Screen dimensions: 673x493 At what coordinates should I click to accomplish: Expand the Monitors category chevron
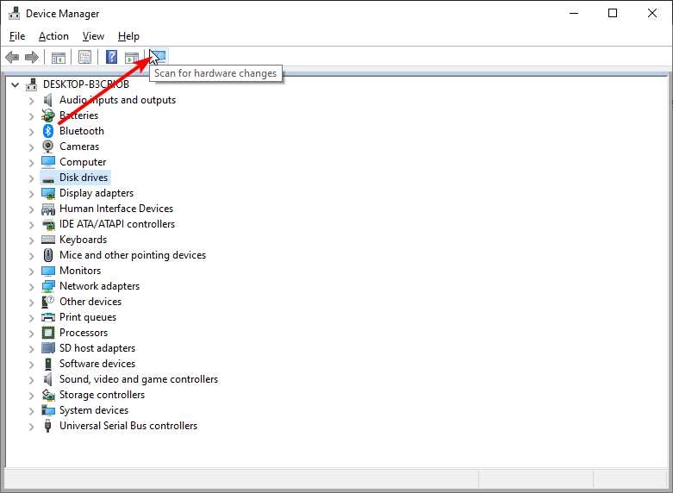(31, 271)
